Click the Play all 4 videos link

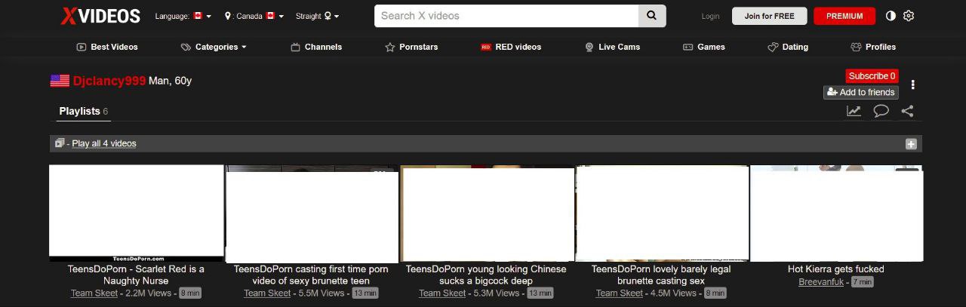[104, 143]
